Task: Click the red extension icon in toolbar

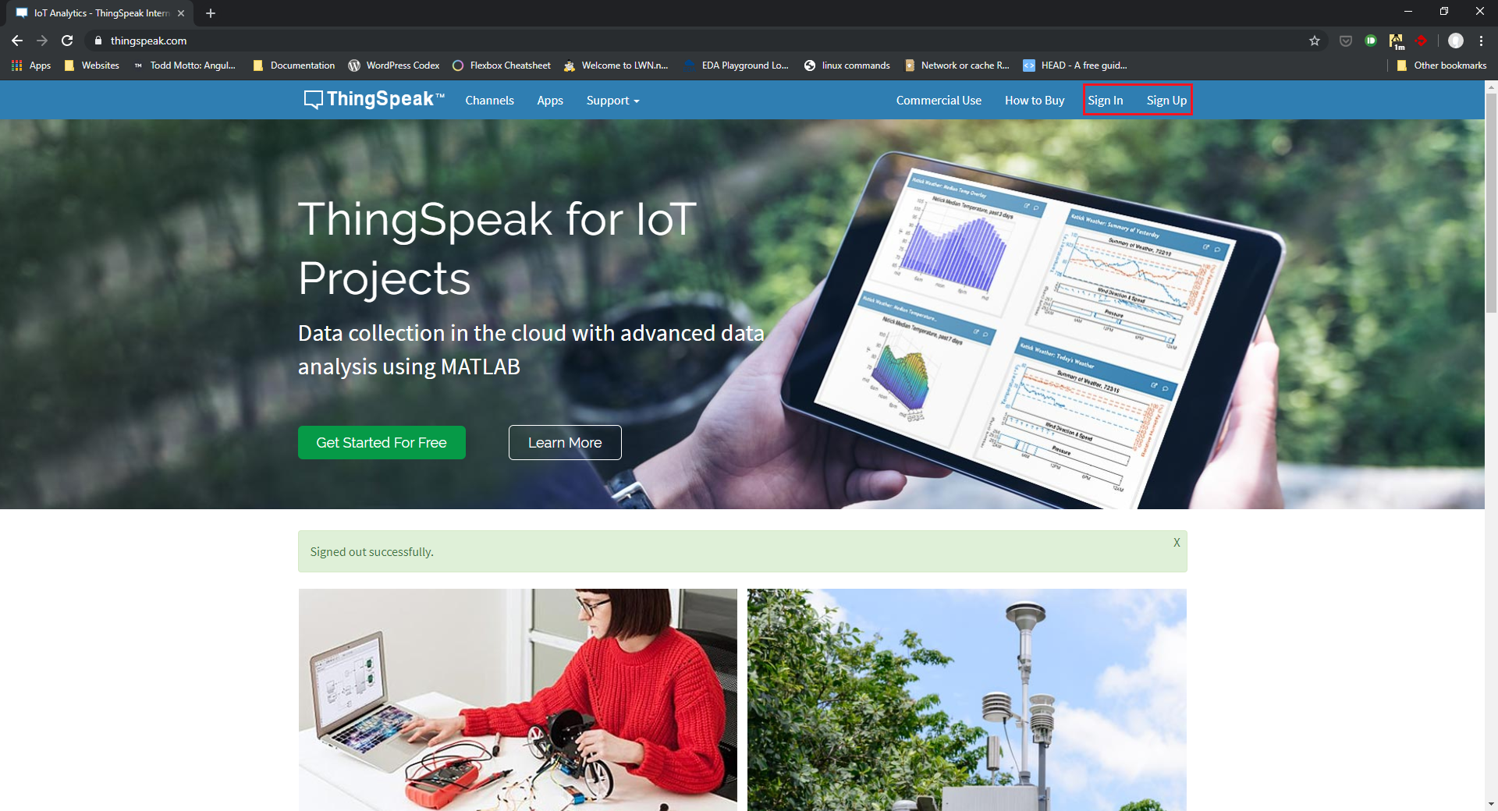Action: click(1422, 41)
